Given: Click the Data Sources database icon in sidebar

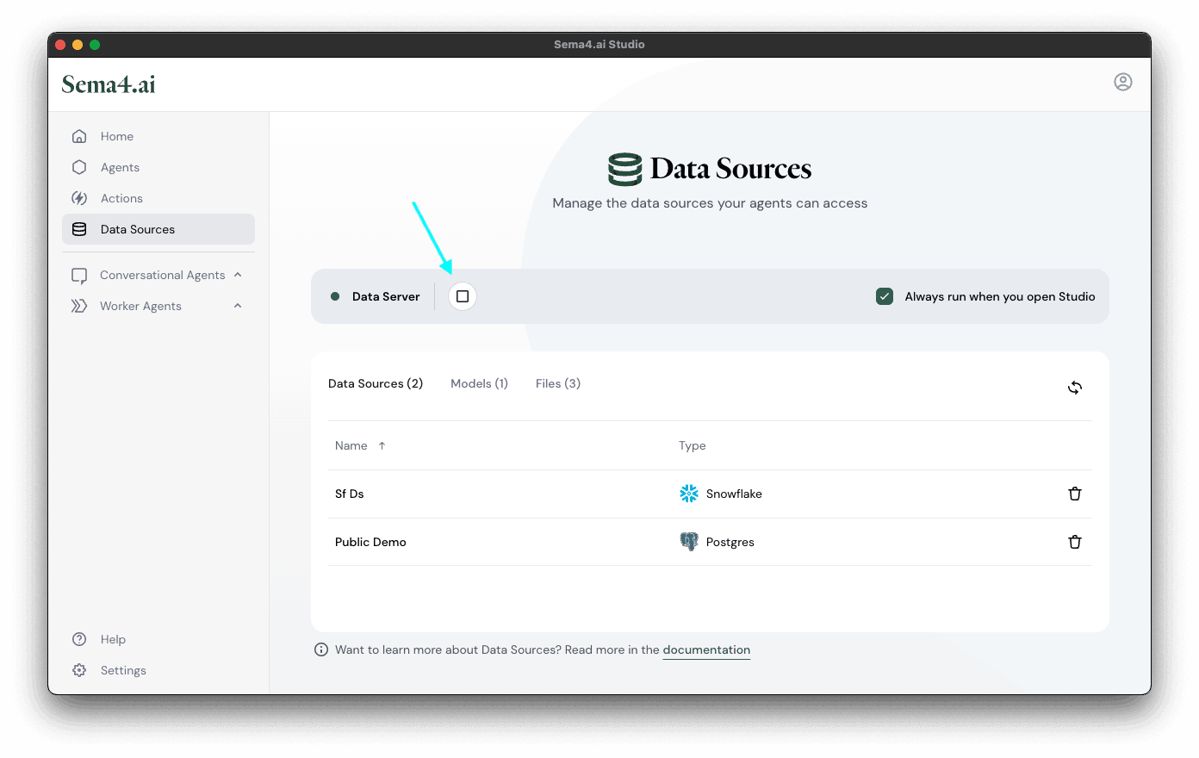Looking at the screenshot, I should tap(79, 229).
